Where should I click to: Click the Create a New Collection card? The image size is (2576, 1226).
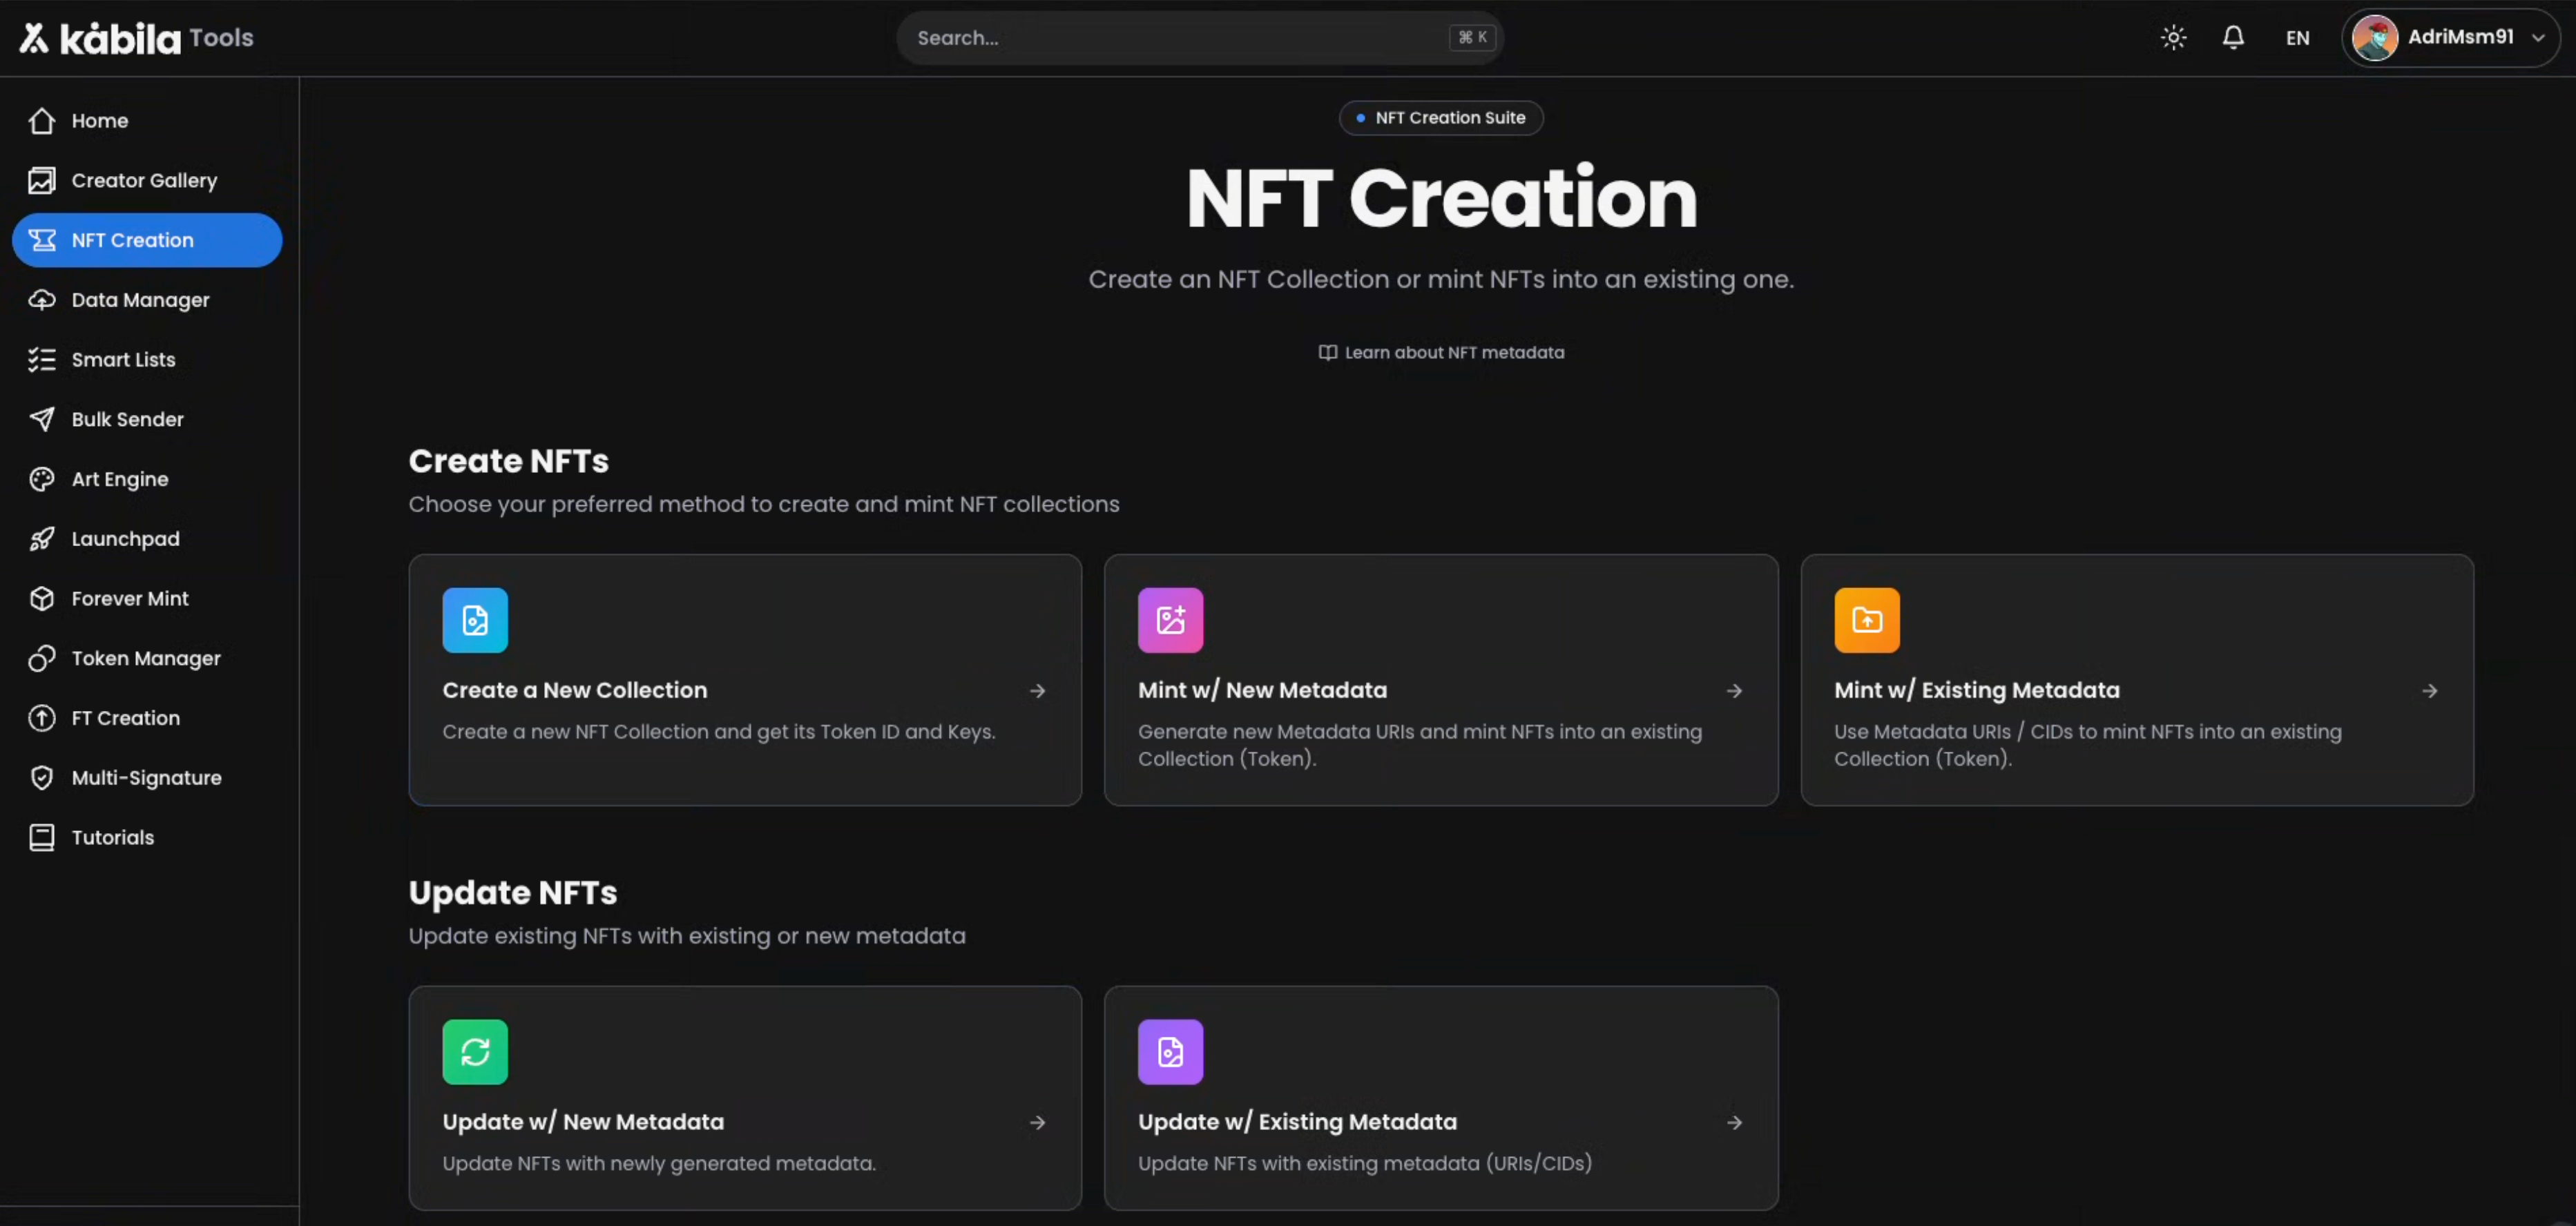(745, 681)
